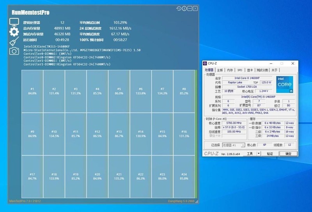Select memtest tile #5 at 86.0%

119,91
